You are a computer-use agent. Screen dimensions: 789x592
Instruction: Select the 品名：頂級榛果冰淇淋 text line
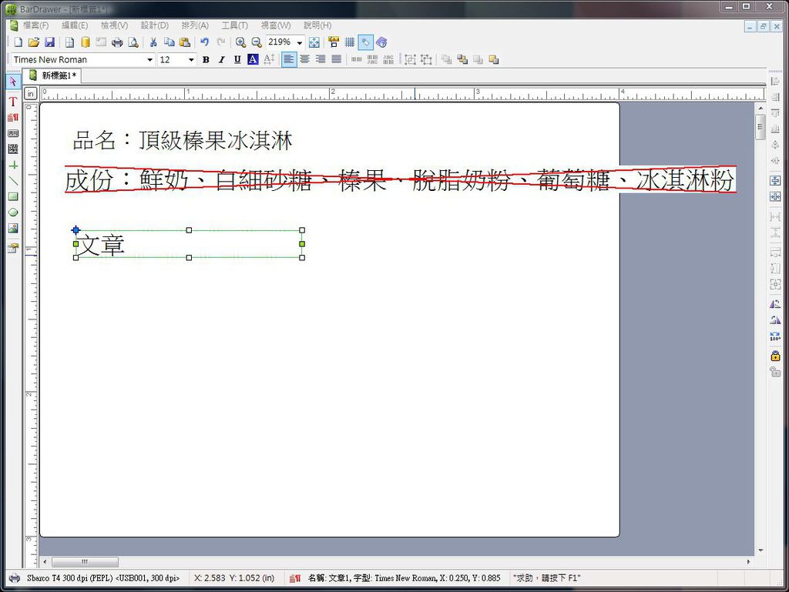click(182, 139)
